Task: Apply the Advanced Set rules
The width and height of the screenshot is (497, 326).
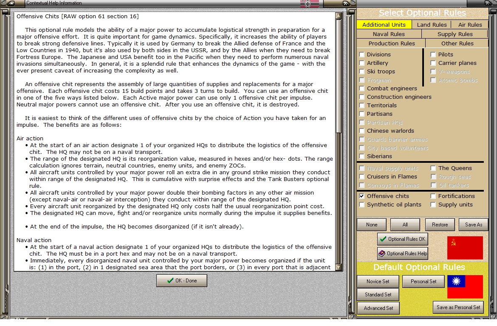Action: coord(378,308)
